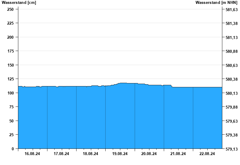
Task: Click the 200 tick label on left axis
Action: click(x=10, y=37)
